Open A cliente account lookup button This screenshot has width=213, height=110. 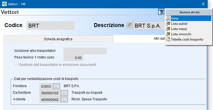pyautogui.click(x=64, y=100)
